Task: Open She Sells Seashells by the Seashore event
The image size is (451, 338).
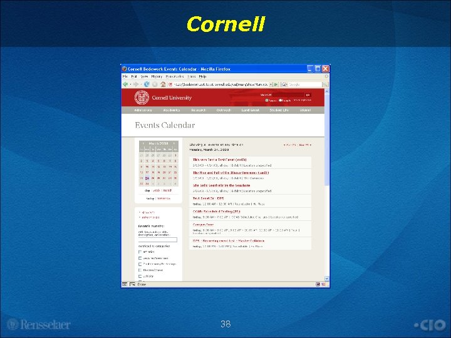Action: (x=222, y=185)
